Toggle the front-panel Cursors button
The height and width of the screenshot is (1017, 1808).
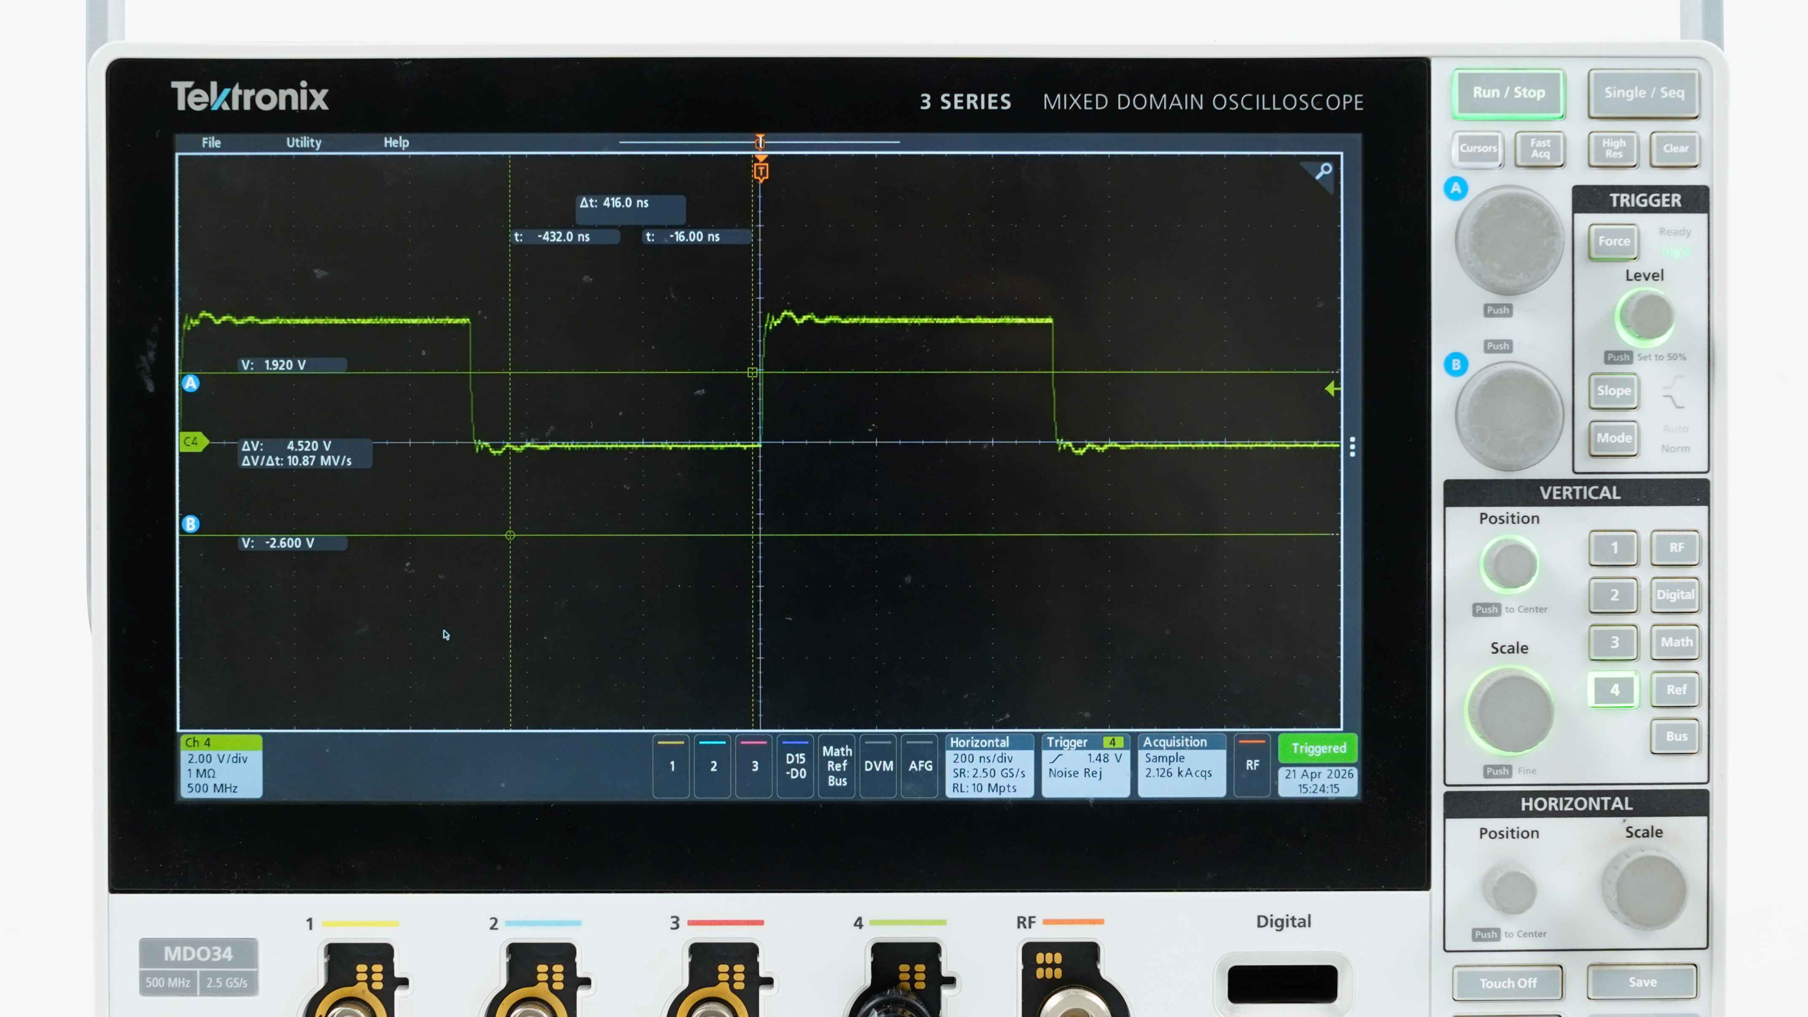(1477, 149)
